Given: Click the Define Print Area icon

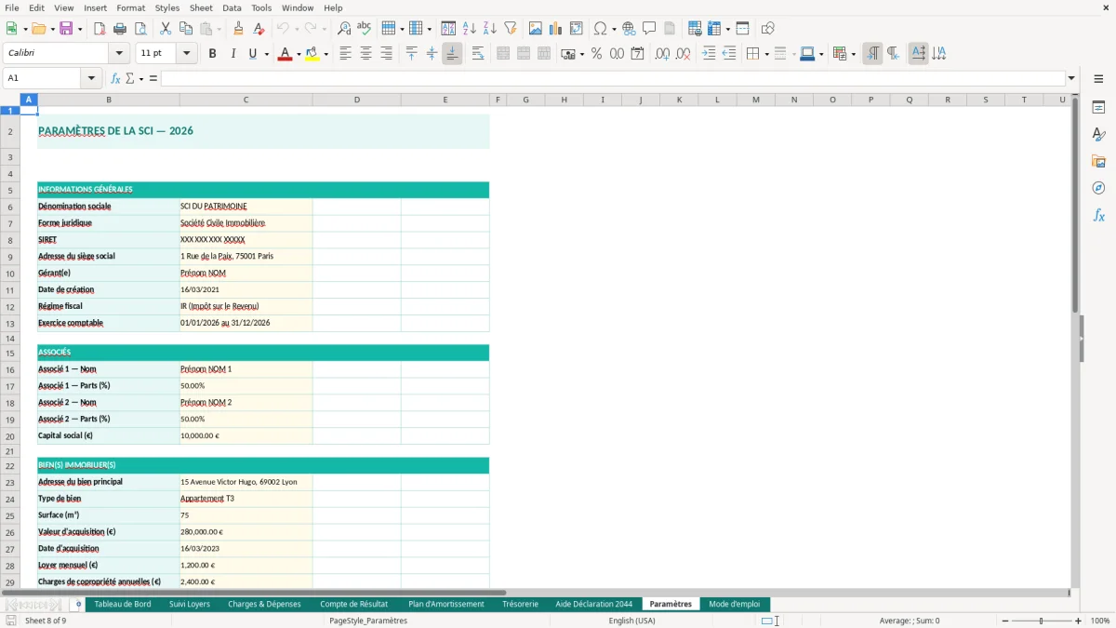Looking at the screenshot, I should click(695, 29).
